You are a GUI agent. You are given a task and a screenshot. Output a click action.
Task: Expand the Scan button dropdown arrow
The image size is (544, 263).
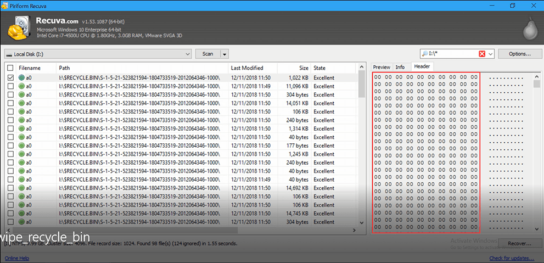click(x=224, y=54)
